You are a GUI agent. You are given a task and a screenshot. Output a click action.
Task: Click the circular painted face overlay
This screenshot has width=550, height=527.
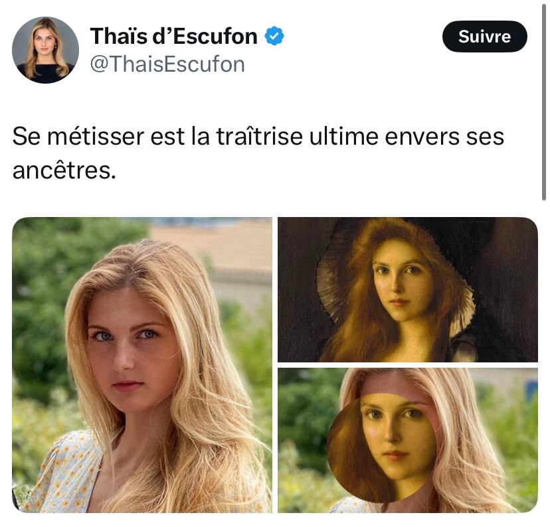click(x=383, y=447)
